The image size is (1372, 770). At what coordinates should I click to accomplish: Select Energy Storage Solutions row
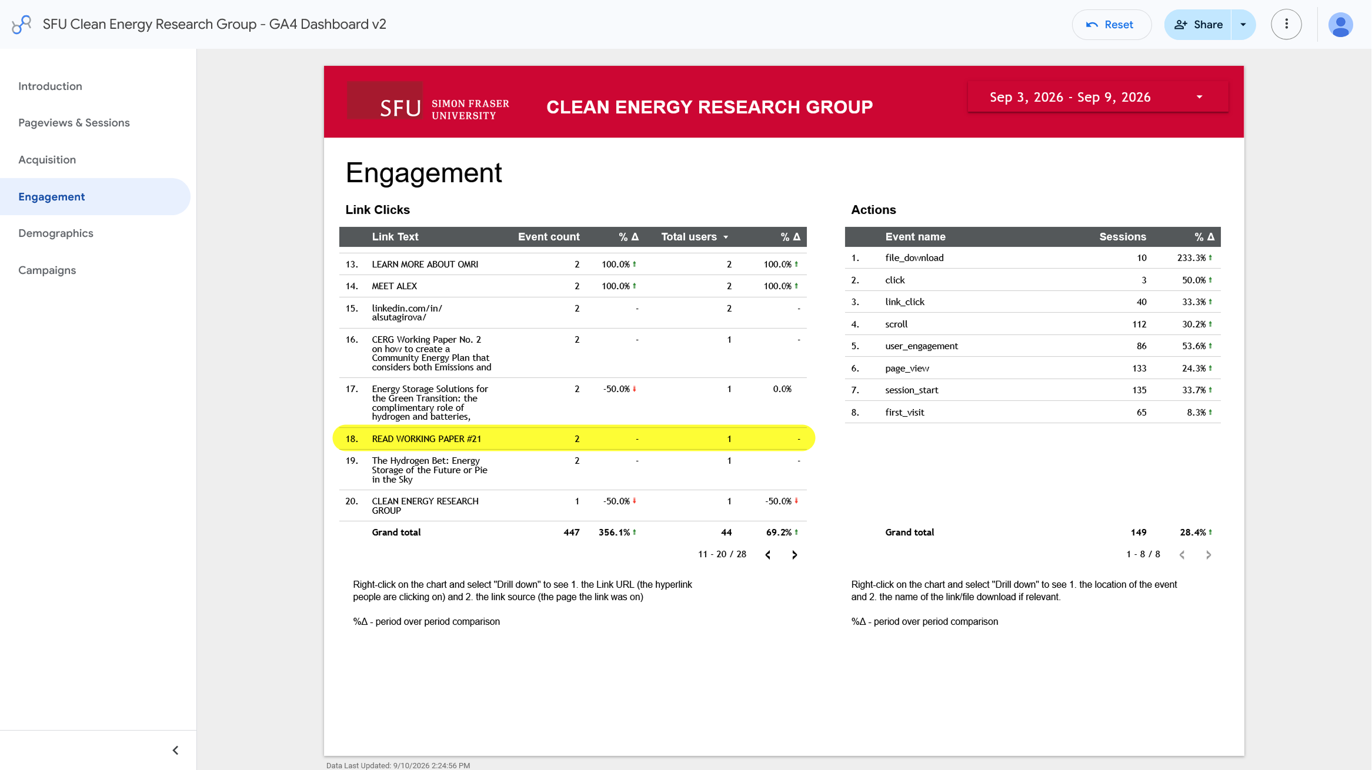(573, 403)
